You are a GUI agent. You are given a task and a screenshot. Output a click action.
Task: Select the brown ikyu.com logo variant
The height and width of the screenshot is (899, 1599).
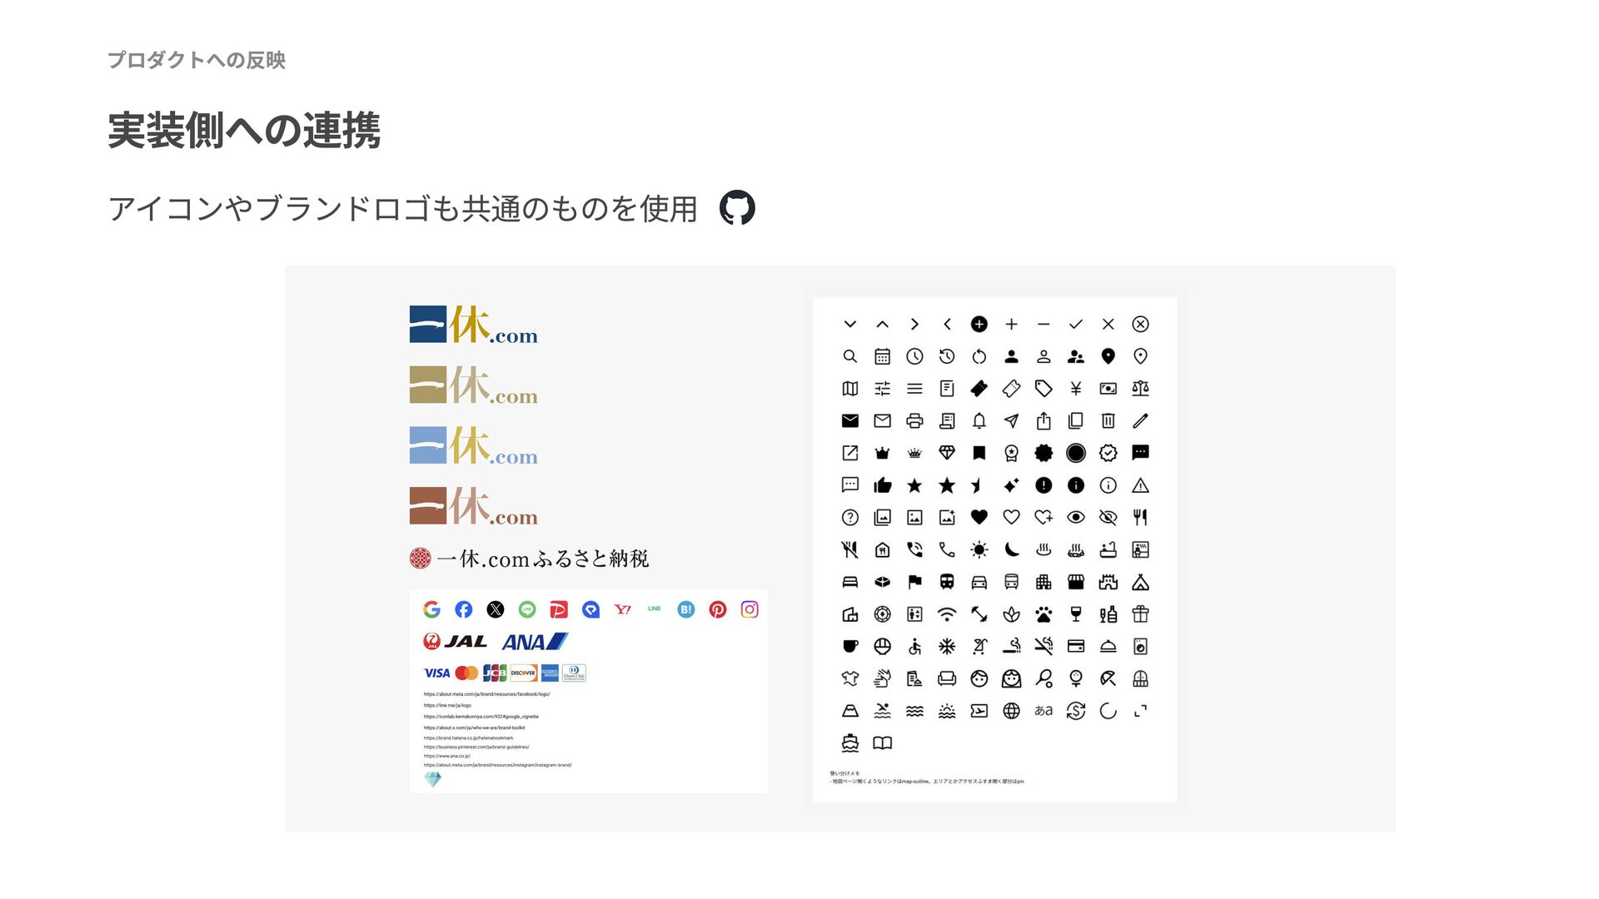473,506
